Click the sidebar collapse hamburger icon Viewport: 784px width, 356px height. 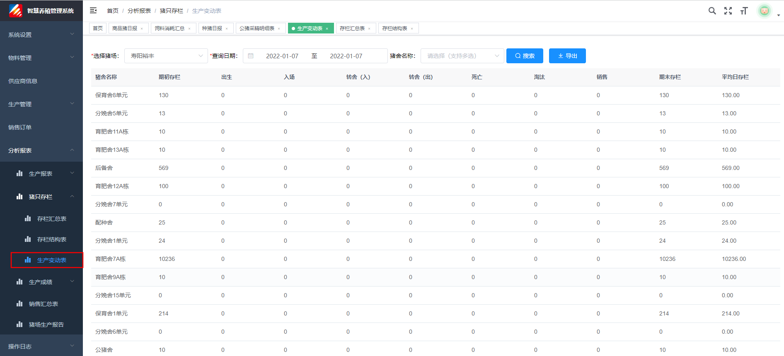click(x=93, y=10)
